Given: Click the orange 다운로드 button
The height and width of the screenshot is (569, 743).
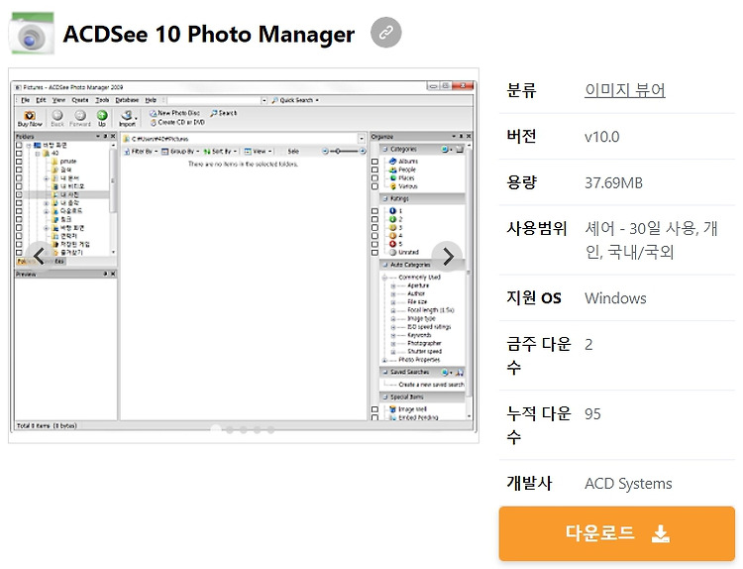Looking at the screenshot, I should [x=616, y=533].
